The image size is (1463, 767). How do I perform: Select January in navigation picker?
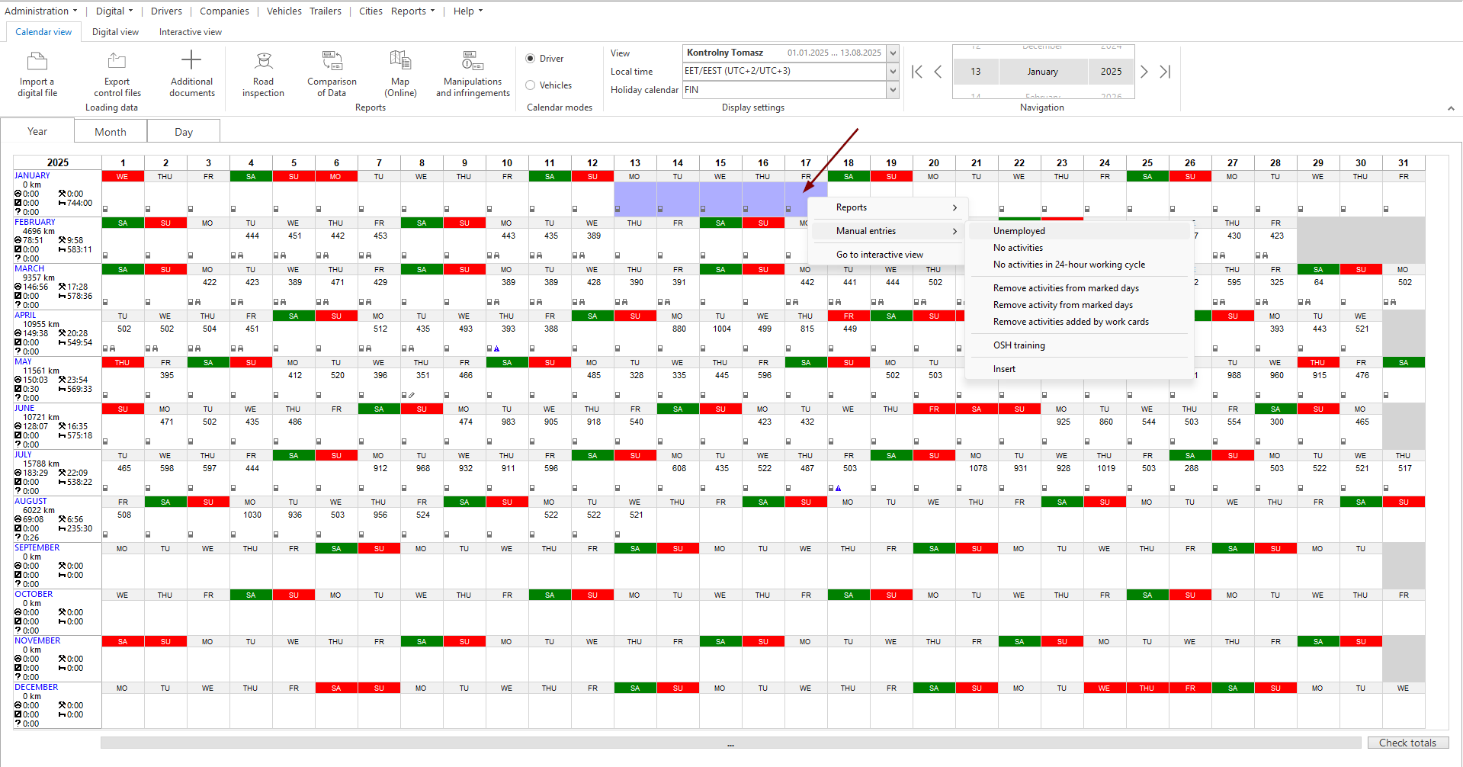(x=1042, y=72)
